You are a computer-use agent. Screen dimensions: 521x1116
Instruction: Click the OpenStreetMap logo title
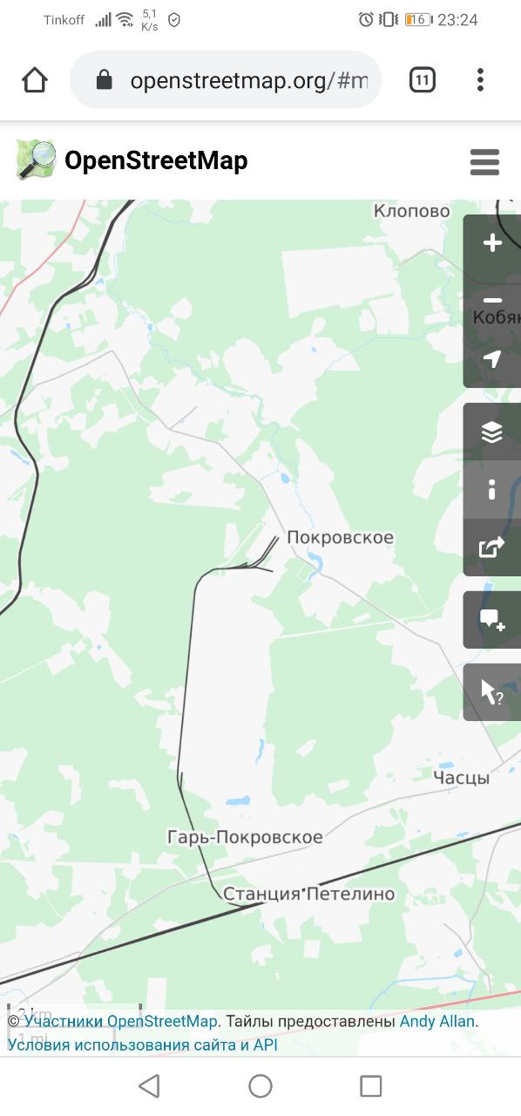tap(132, 160)
